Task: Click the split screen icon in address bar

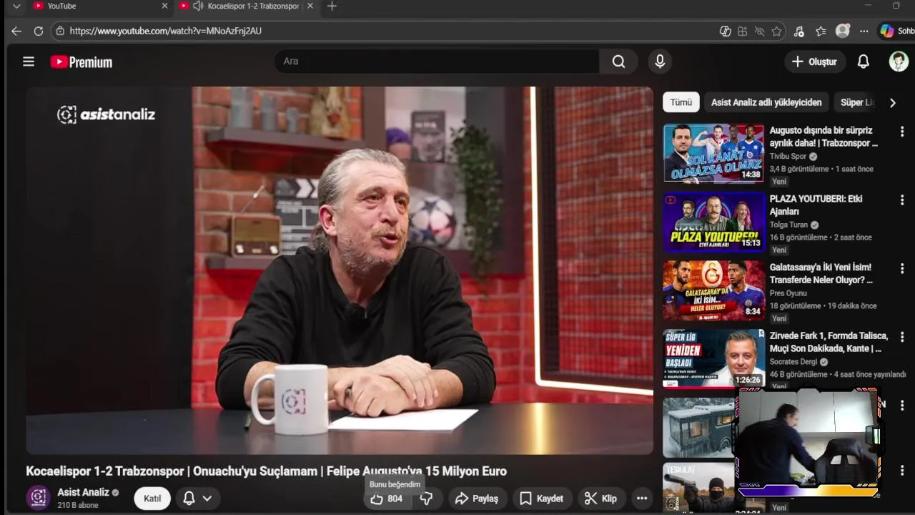Action: [726, 31]
